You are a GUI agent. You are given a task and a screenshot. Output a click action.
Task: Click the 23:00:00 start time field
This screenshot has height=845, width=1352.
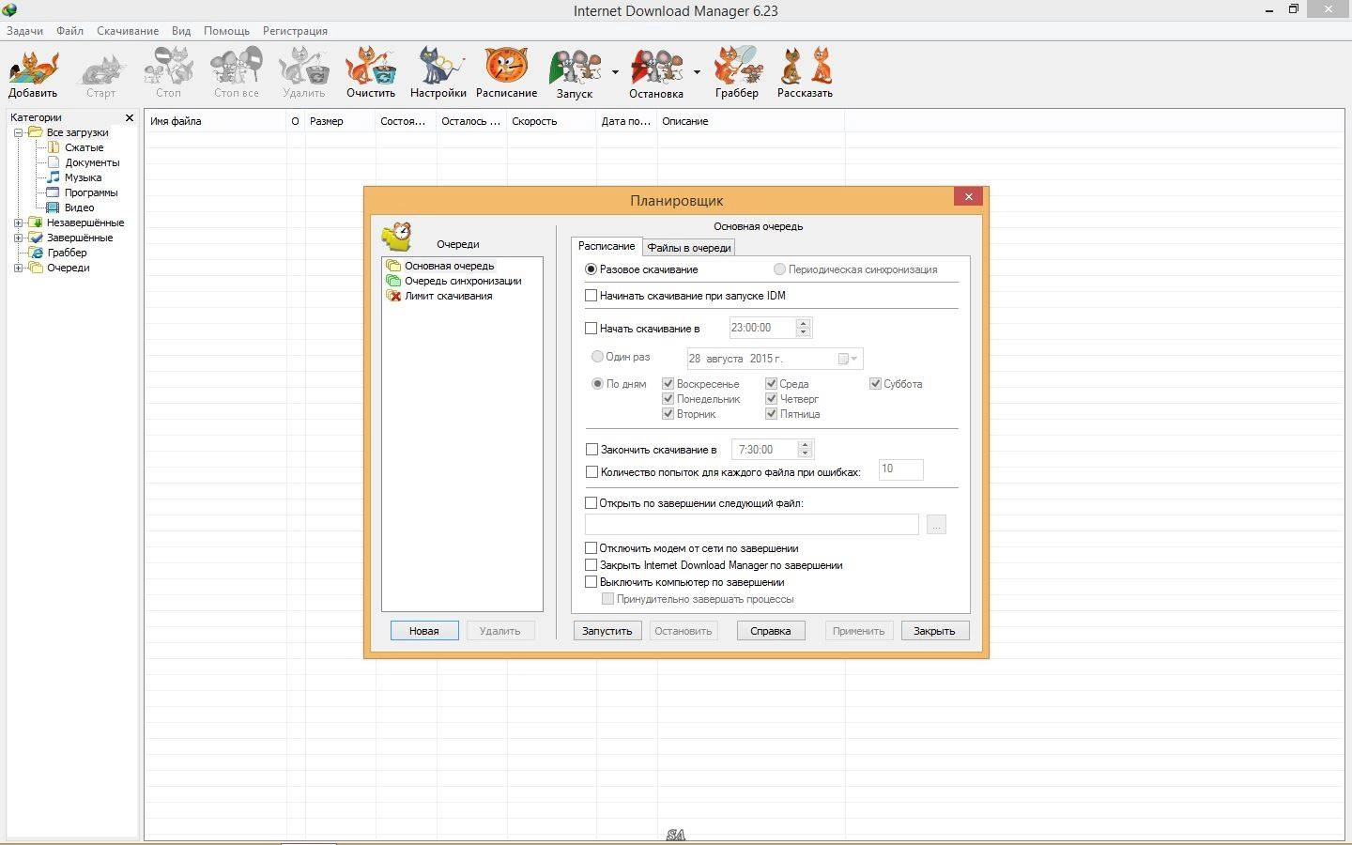pyautogui.click(x=761, y=328)
